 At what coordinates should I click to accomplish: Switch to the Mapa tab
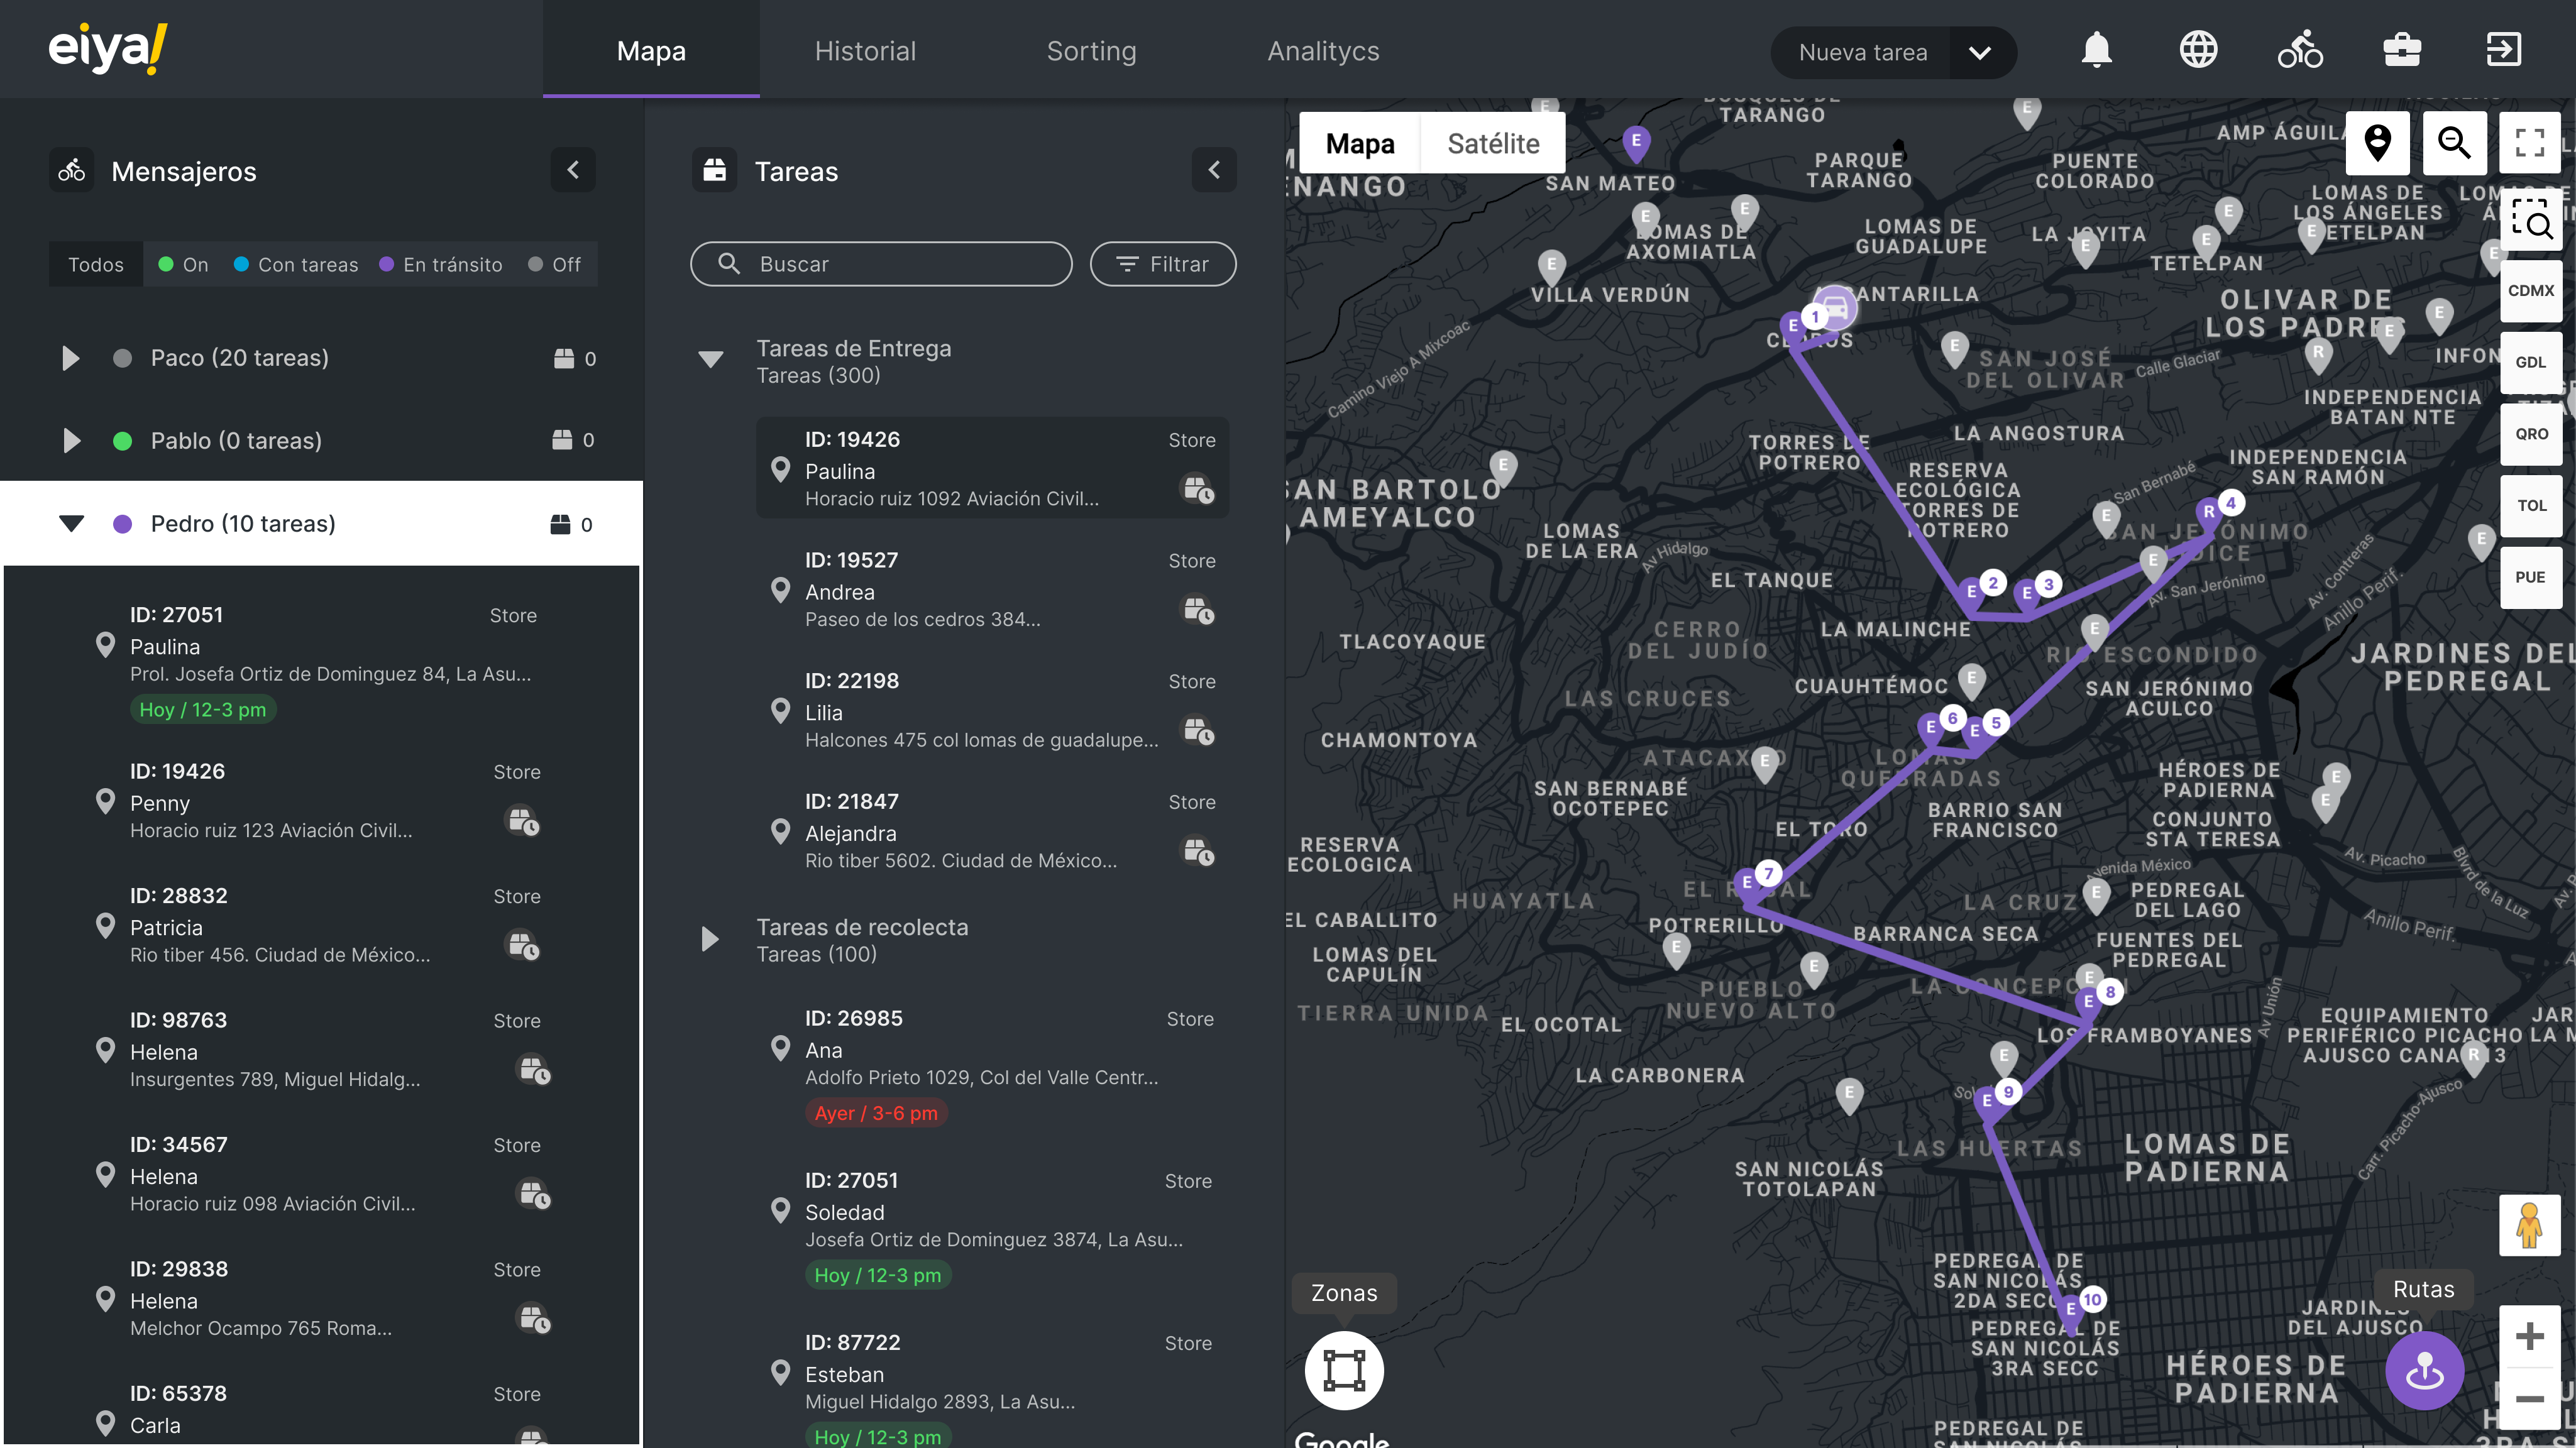pos(651,50)
